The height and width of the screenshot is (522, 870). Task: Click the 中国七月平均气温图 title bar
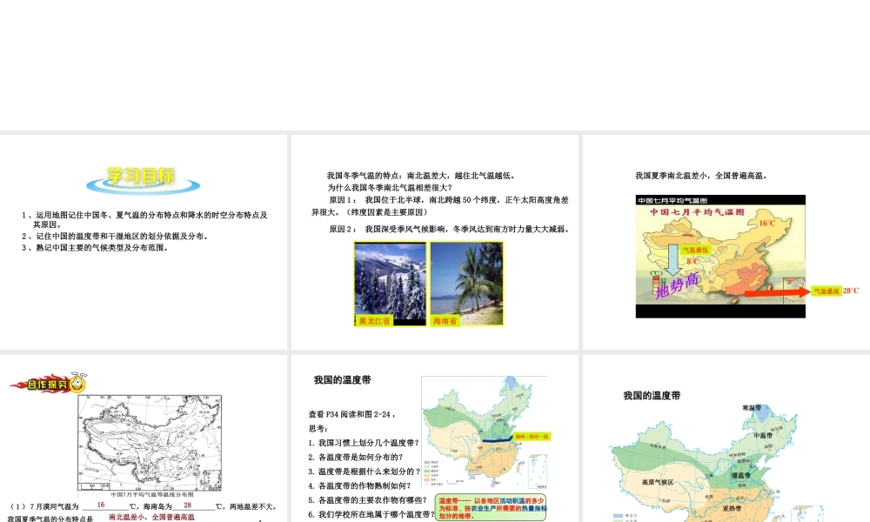pyautogui.click(x=720, y=200)
